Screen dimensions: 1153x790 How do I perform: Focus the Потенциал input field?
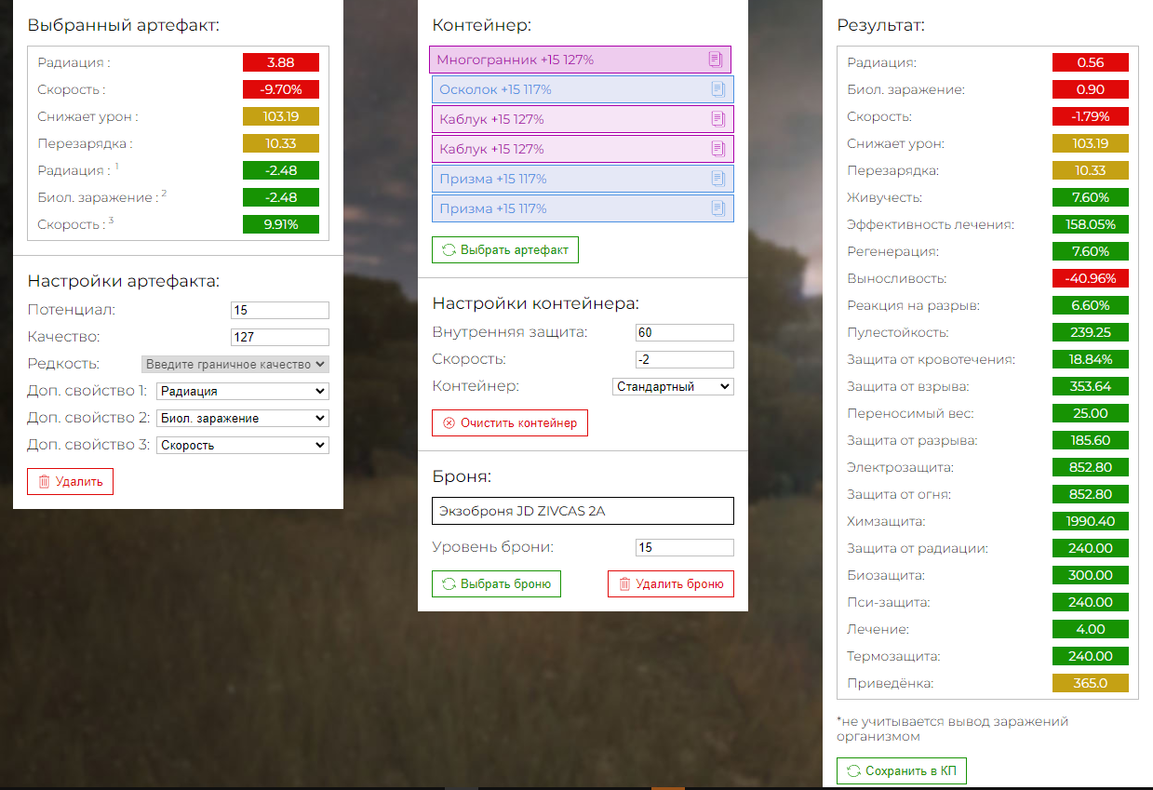[280, 311]
